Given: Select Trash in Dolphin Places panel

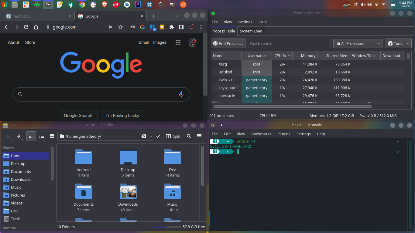Looking at the screenshot, I should coord(25,219).
